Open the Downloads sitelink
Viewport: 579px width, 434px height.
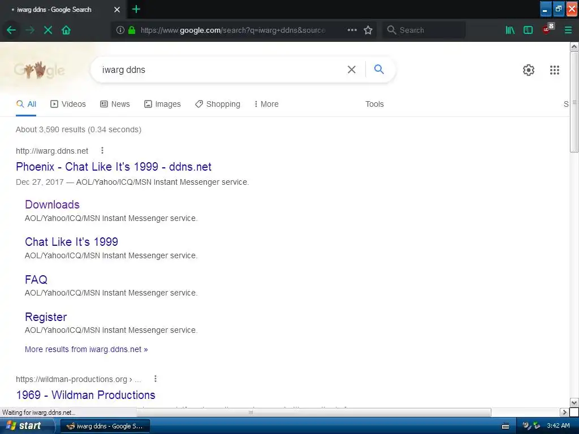click(x=52, y=205)
